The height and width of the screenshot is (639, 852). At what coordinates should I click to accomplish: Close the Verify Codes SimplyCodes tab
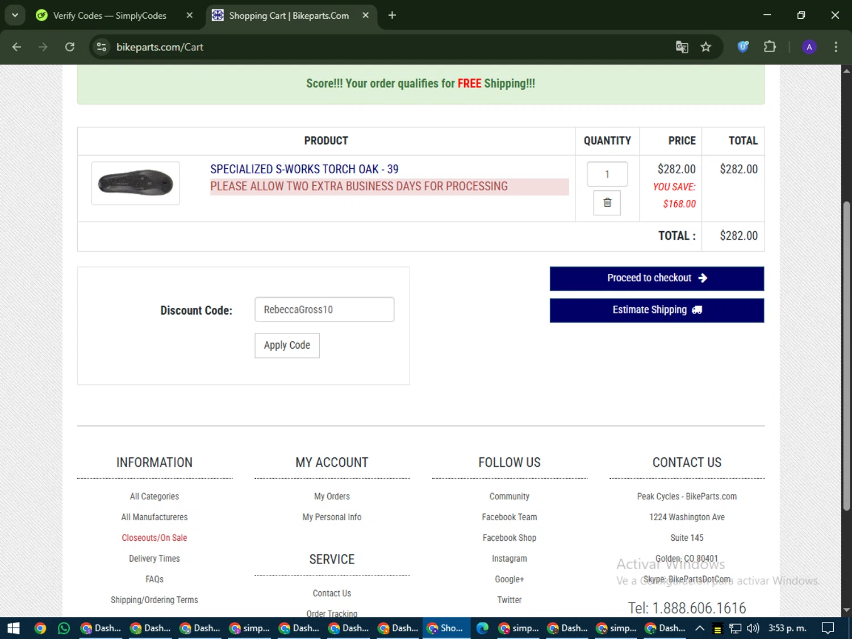coord(190,15)
